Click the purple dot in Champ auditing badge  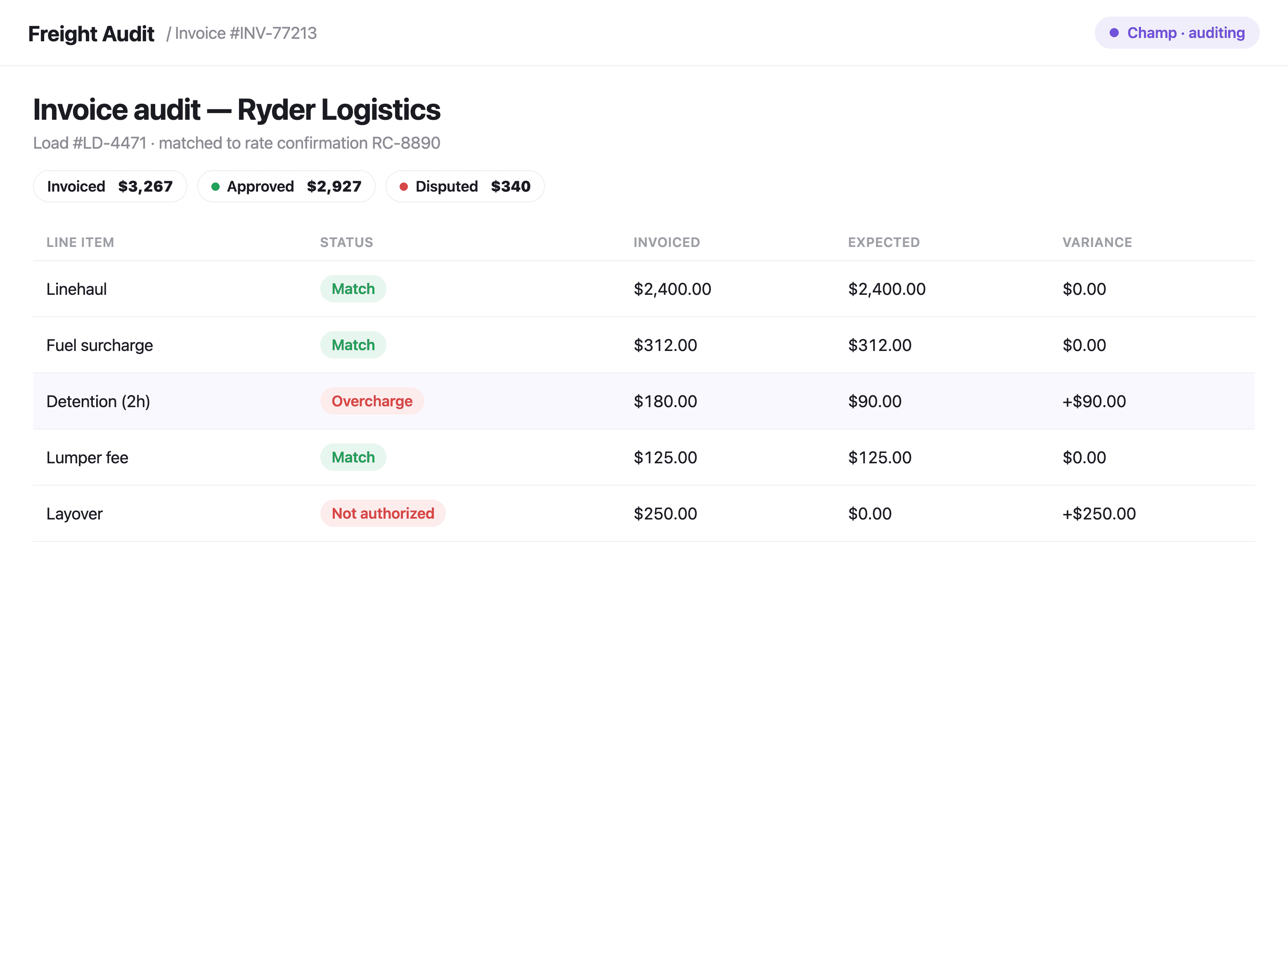1113,33
